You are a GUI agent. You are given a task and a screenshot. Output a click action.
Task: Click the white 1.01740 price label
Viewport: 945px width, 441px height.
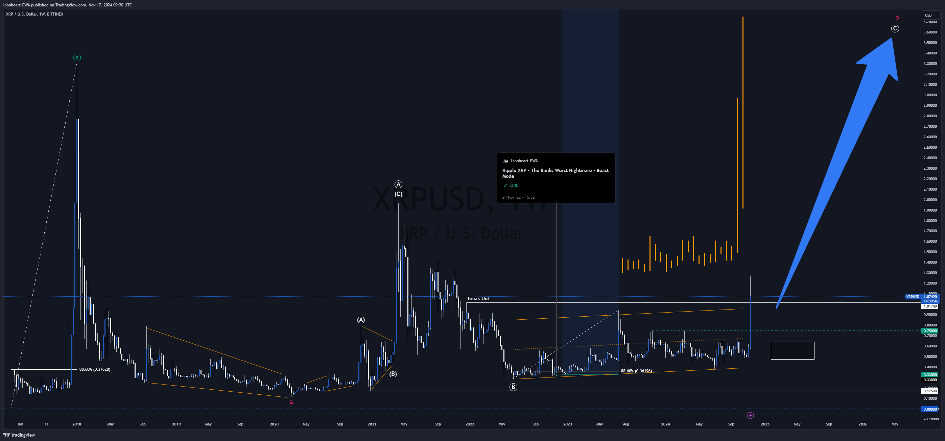pyautogui.click(x=930, y=306)
